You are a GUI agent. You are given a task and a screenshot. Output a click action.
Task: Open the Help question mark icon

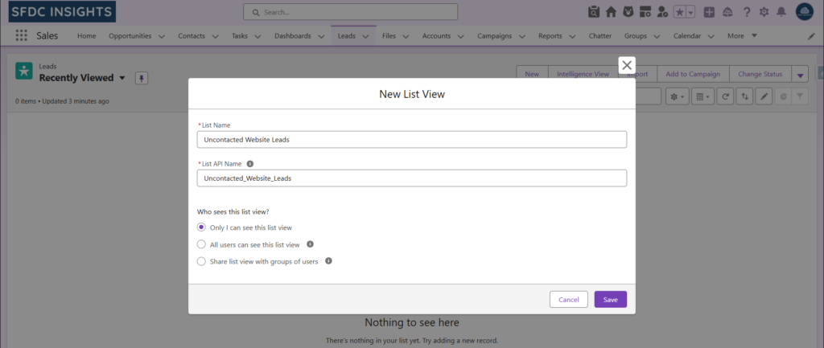tap(747, 12)
